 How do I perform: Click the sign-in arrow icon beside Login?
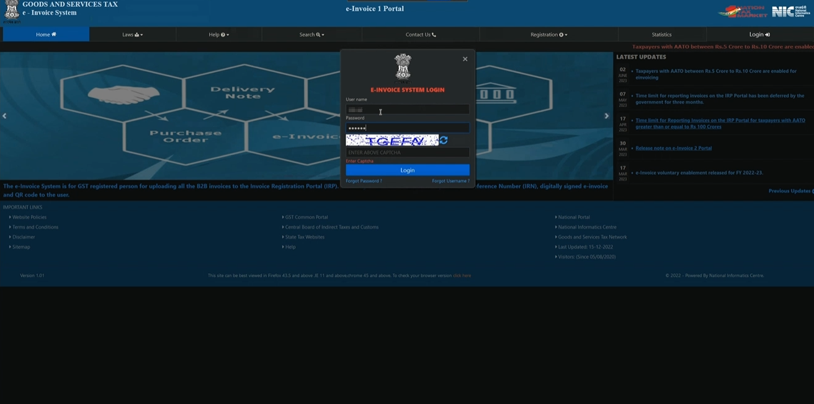tap(767, 34)
